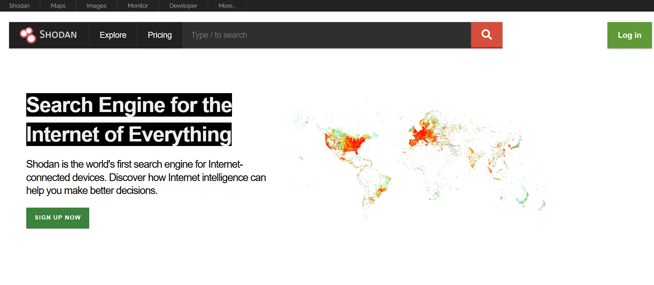
Task: Click the 'Shodan is the world's first' paragraph
Action: (x=146, y=177)
